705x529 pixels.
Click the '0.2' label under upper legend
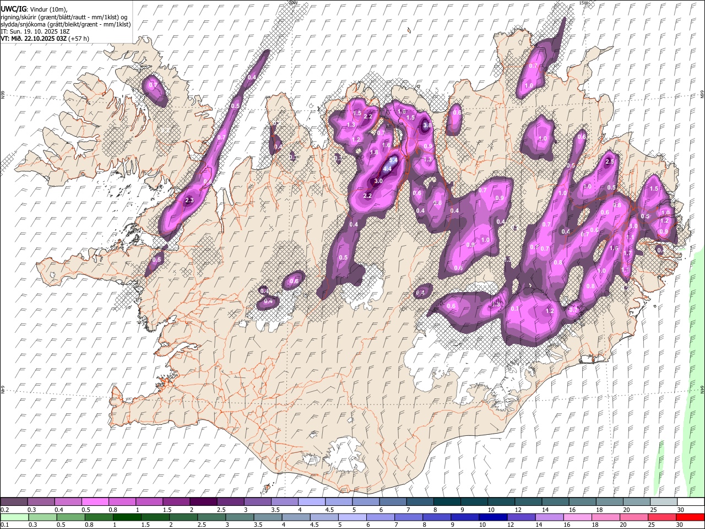(4, 510)
